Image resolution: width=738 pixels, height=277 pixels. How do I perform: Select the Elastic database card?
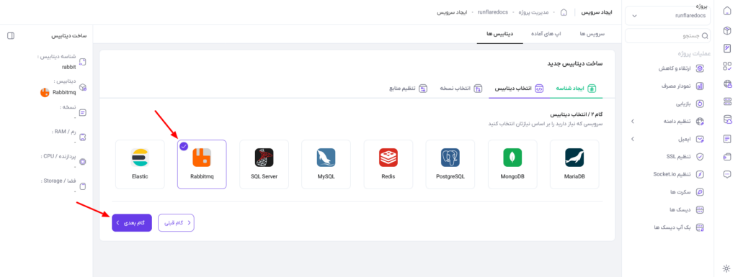(x=140, y=164)
